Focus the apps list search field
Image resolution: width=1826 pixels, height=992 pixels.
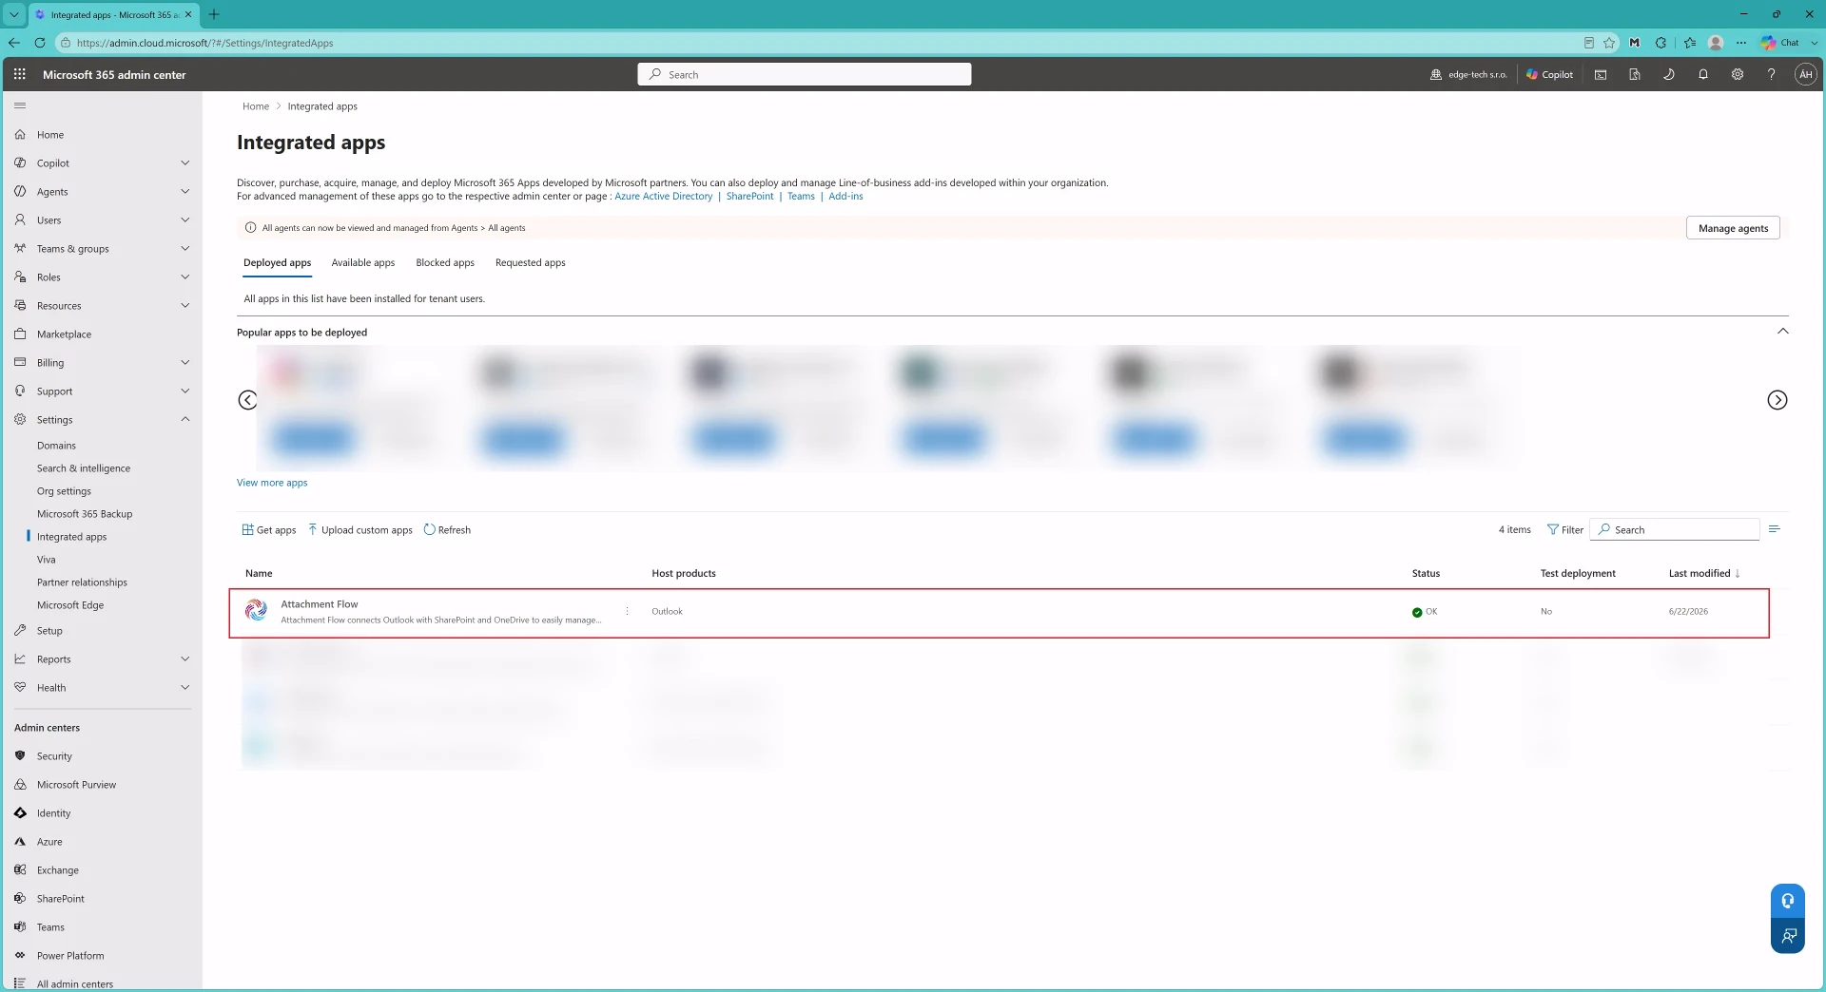point(1677,530)
